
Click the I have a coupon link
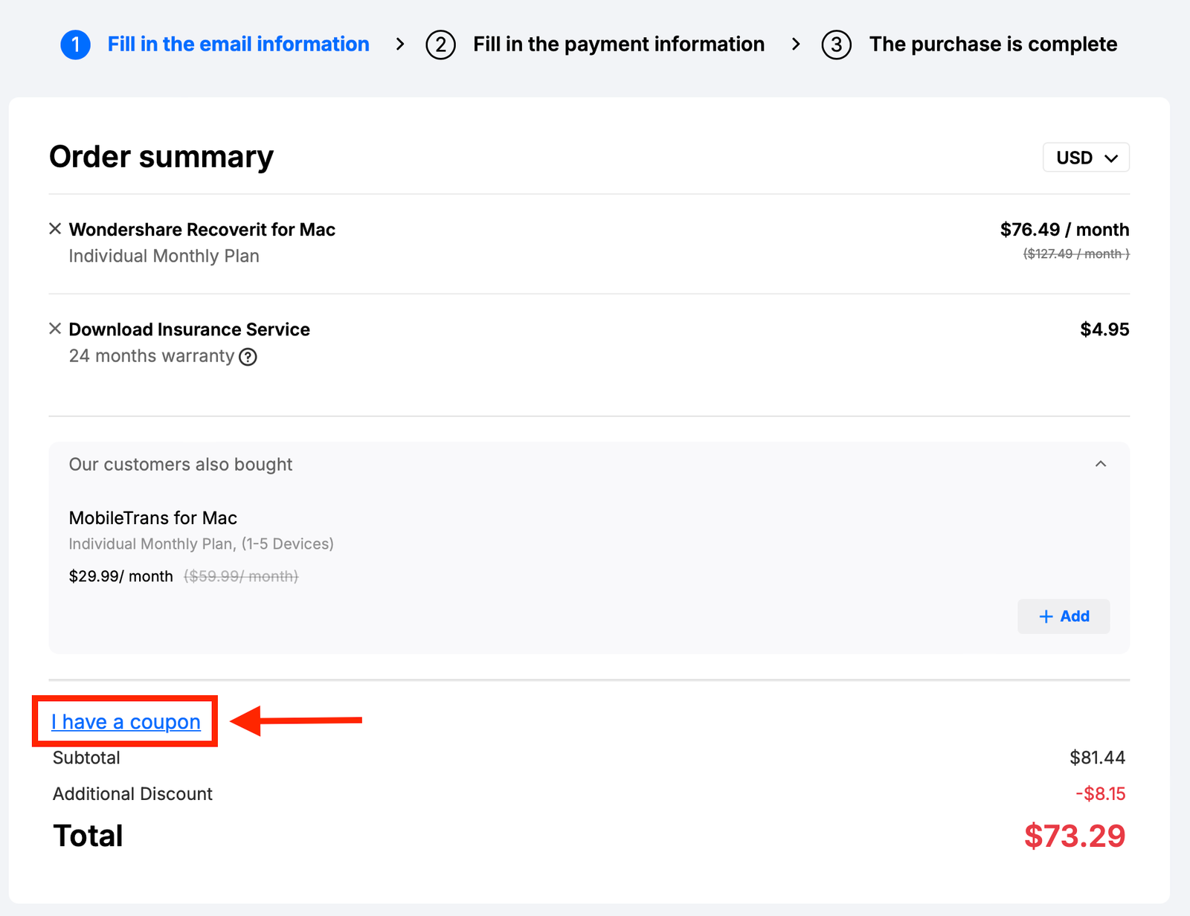[x=126, y=722]
